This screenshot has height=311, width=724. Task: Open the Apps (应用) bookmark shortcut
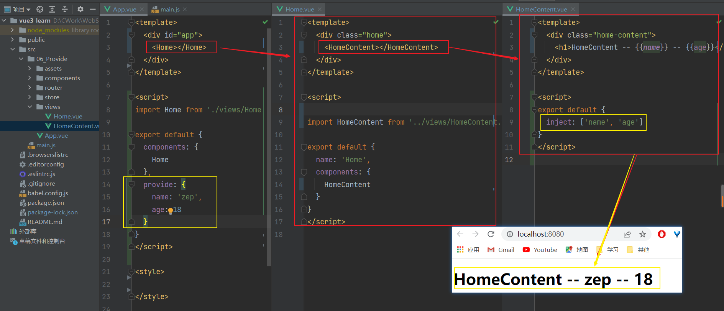(x=468, y=250)
